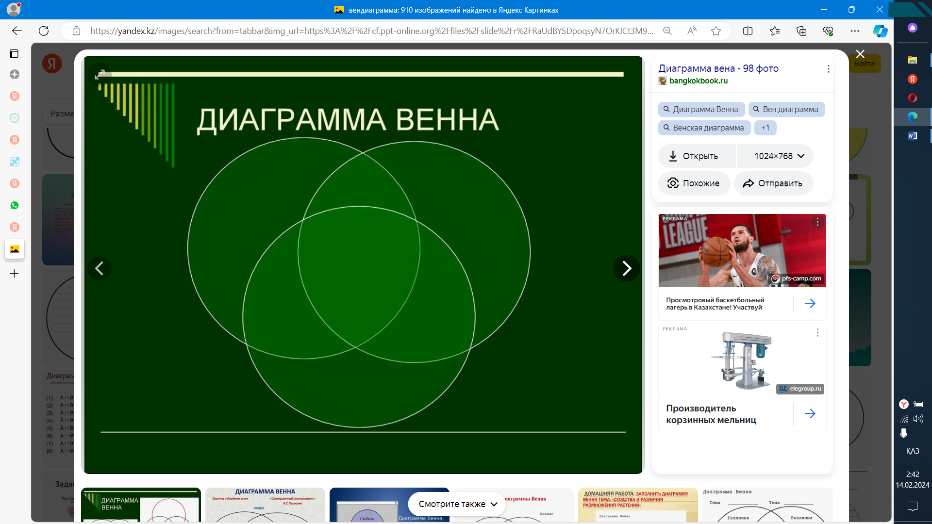Select the Диаграмма Венна search tag
Screen dimensions: 932x524
coord(701,110)
